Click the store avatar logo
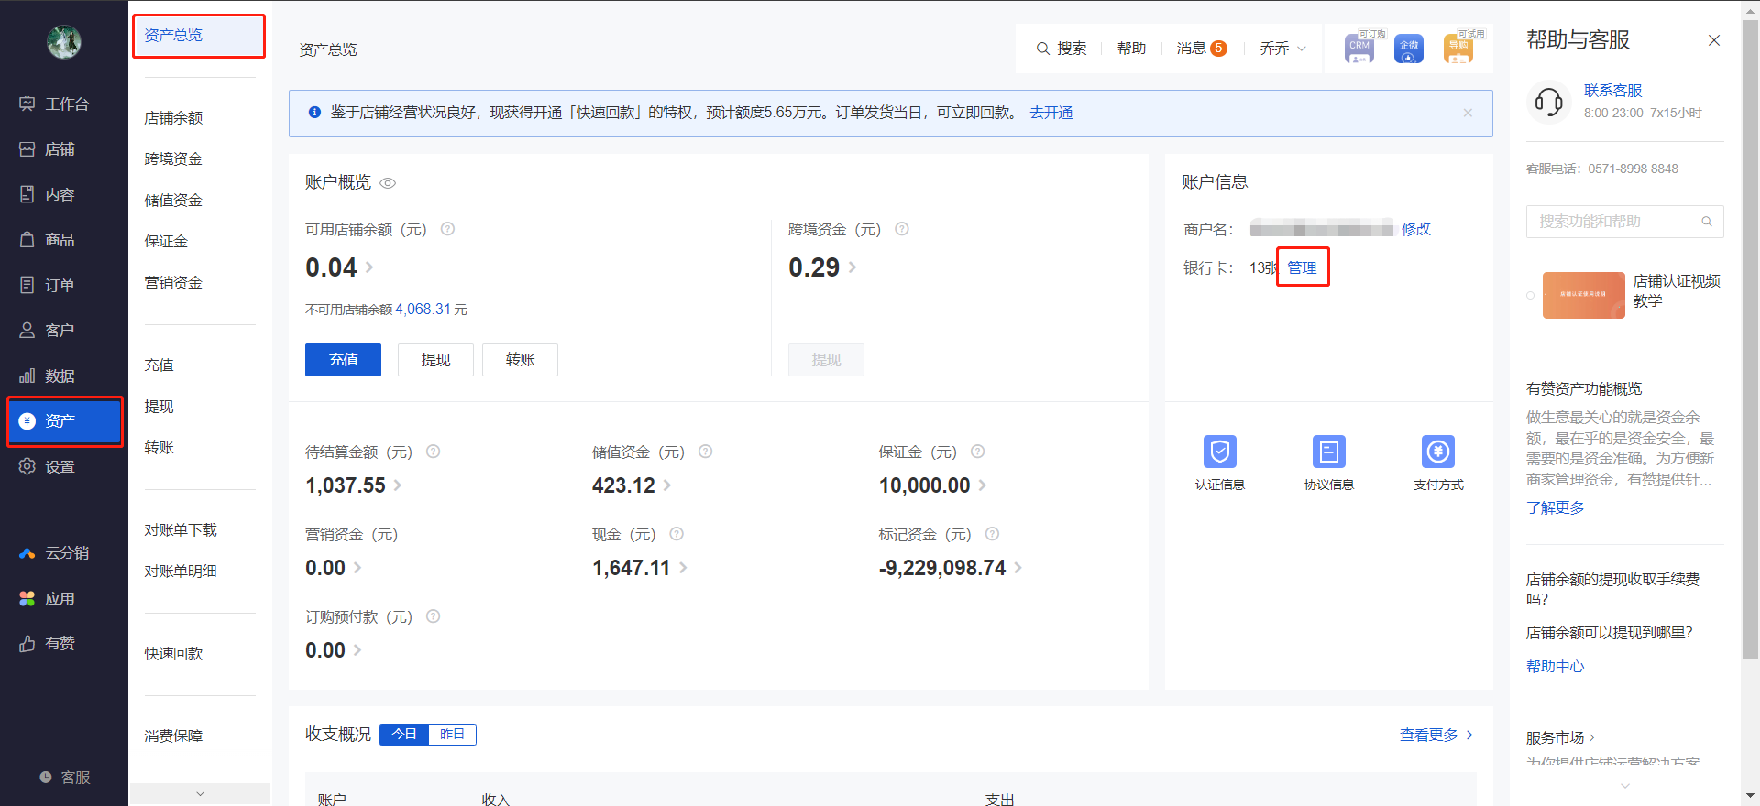The width and height of the screenshot is (1760, 806). pos(64,42)
